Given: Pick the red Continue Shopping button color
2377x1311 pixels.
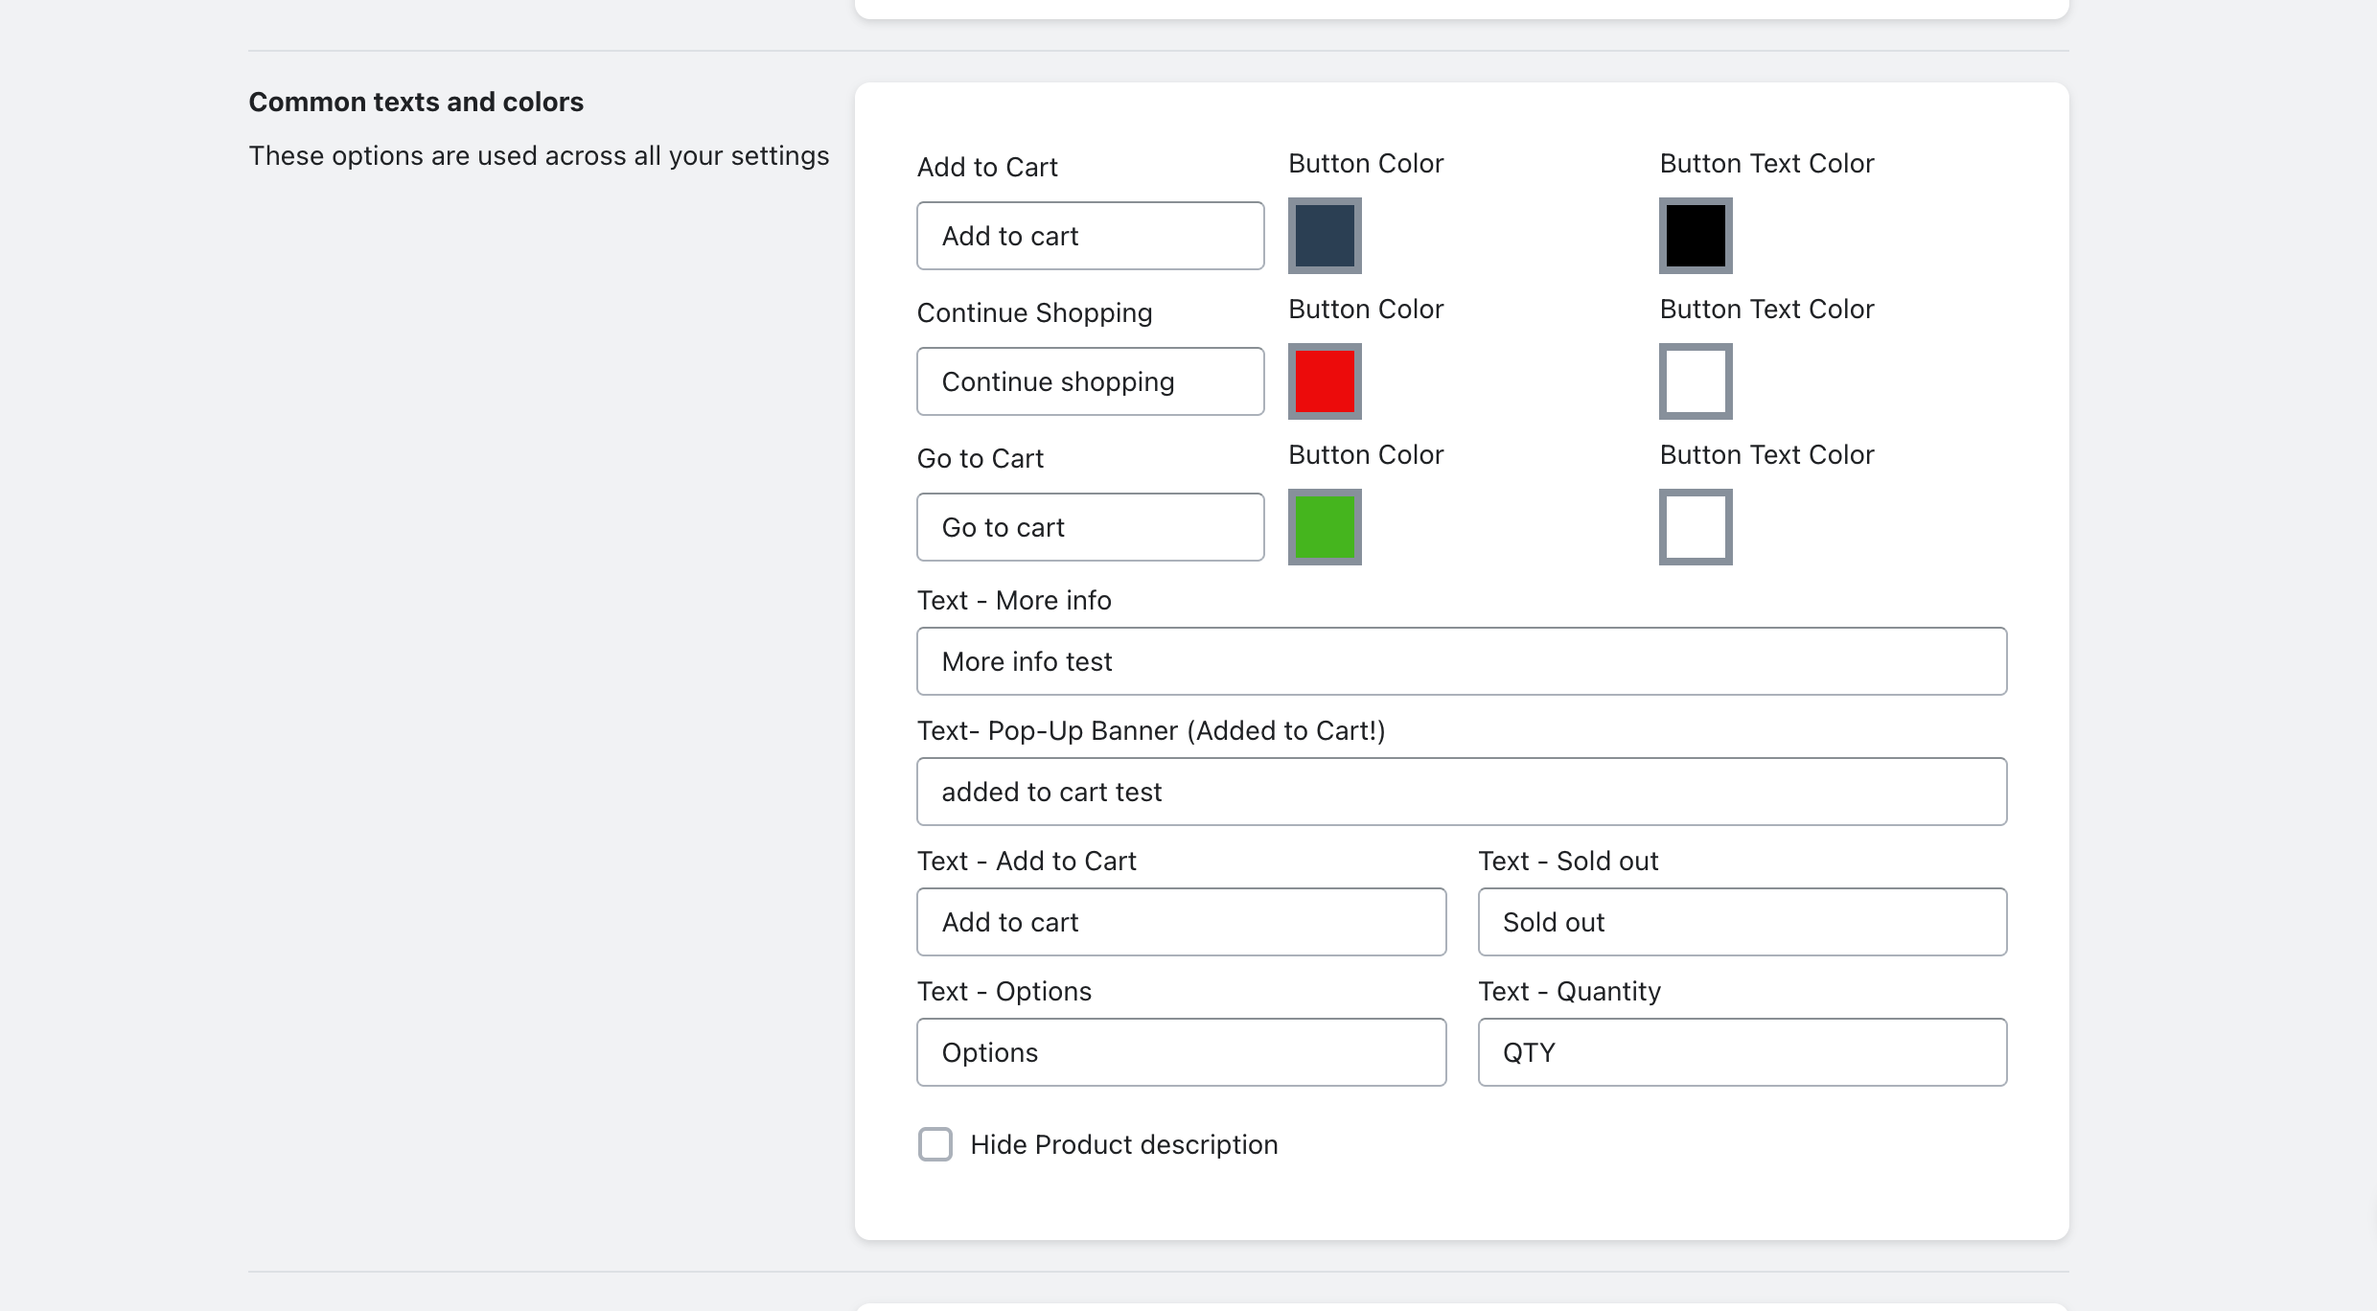Looking at the screenshot, I should point(1325,381).
